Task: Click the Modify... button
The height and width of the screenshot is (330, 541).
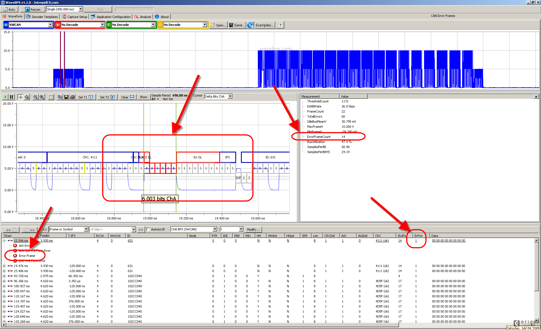Action: [253, 230]
